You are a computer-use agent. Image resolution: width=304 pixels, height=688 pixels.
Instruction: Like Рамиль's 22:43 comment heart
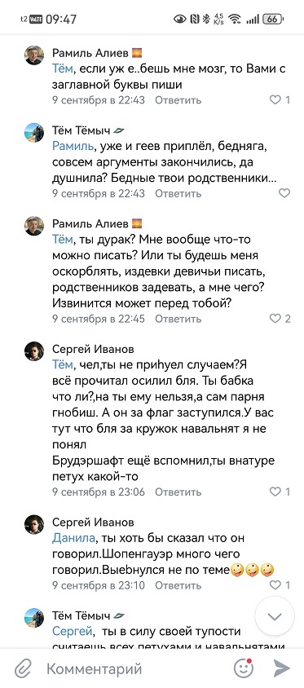(x=275, y=99)
